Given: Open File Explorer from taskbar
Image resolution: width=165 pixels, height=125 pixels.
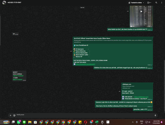Looking at the screenshot, I should coord(30,122).
